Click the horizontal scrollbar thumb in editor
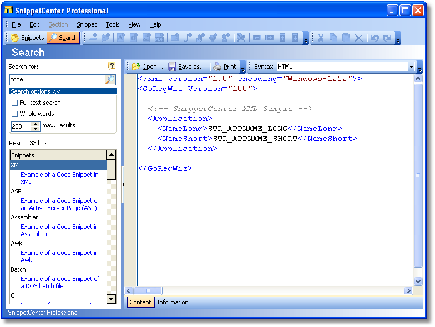 pyautogui.click(x=148, y=290)
